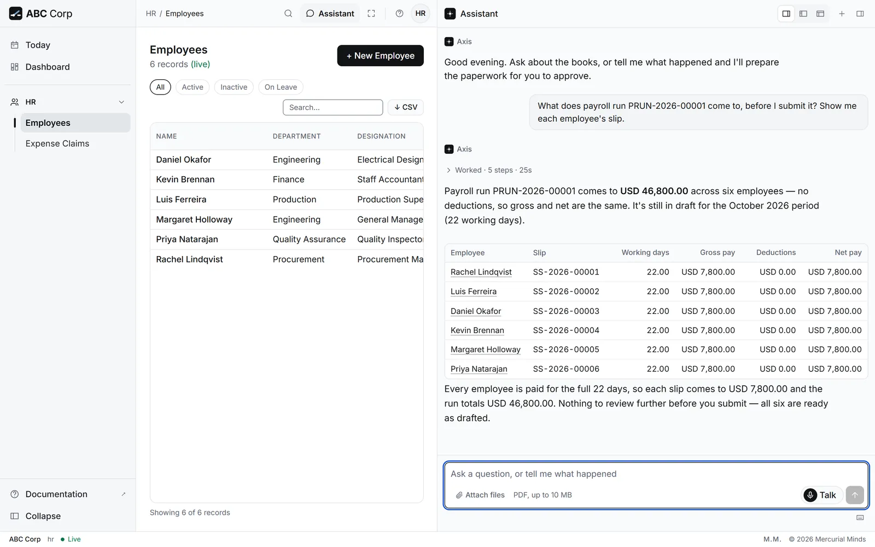The image size is (875, 547).
Task: Attach files with the paperclip
Action: pyautogui.click(x=480, y=495)
